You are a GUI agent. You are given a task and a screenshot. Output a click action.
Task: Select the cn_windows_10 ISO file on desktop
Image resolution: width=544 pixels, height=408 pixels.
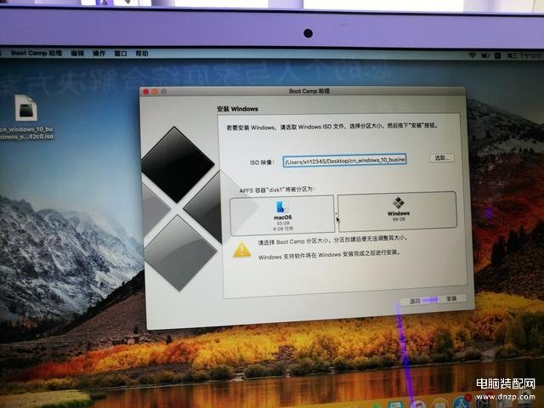[26, 118]
